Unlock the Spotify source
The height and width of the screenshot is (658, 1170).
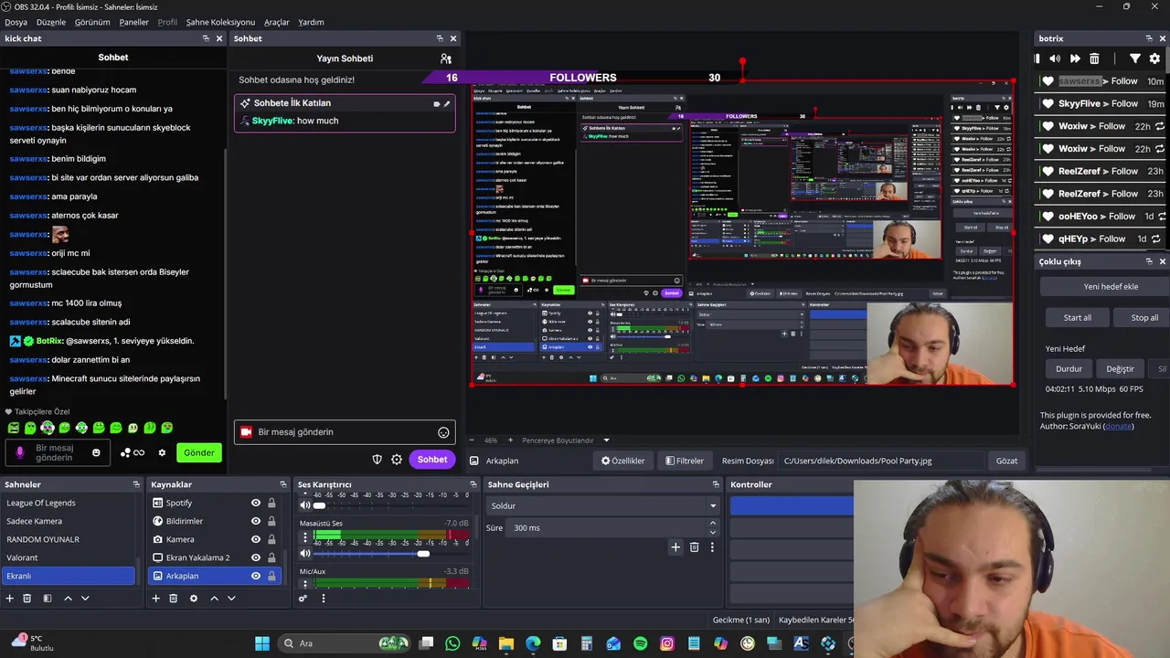tap(271, 503)
